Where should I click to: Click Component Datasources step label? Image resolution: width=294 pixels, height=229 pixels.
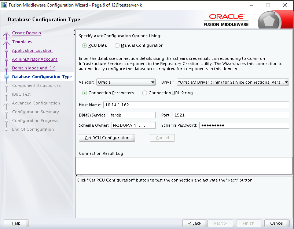[36, 85]
